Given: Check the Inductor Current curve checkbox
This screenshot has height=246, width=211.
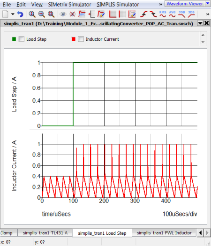Looking at the screenshot, I should coord(81,39).
